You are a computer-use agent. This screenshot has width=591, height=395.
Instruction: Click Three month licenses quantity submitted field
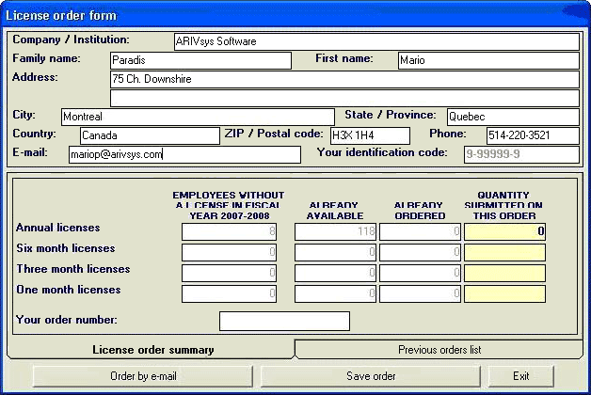[504, 273]
